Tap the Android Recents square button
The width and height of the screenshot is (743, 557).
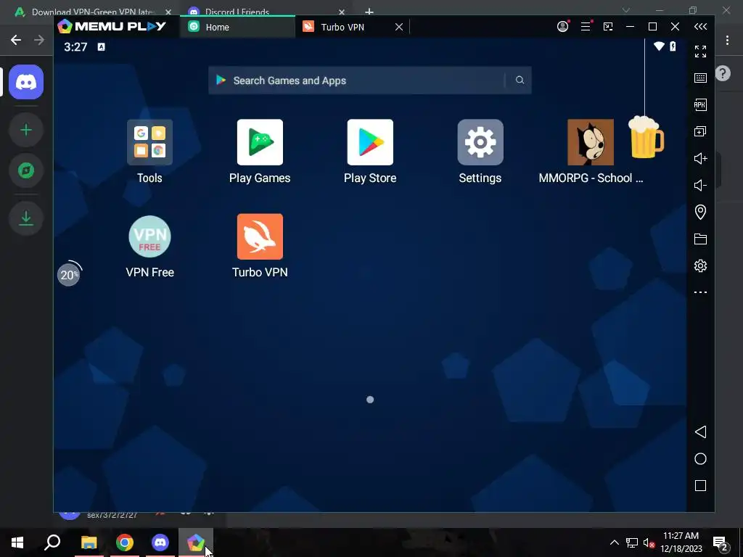[700, 485]
